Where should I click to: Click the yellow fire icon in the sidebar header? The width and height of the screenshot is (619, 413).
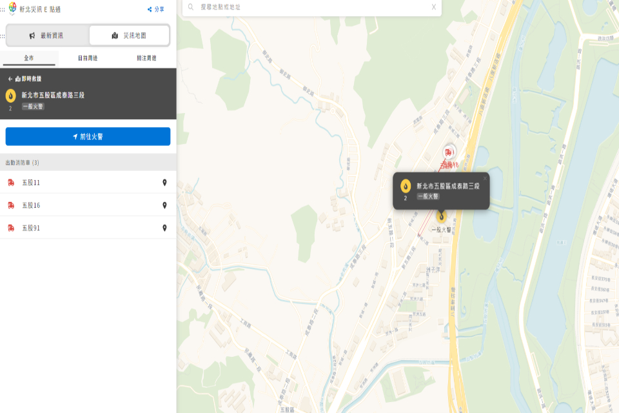point(10,96)
